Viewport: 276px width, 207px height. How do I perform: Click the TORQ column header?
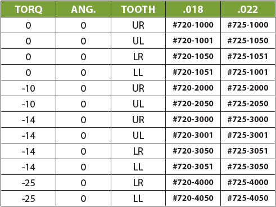(29, 10)
